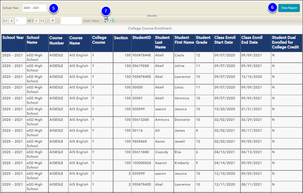303x193 pixels.
Task: Refresh the report
Action: (x=113, y=20)
